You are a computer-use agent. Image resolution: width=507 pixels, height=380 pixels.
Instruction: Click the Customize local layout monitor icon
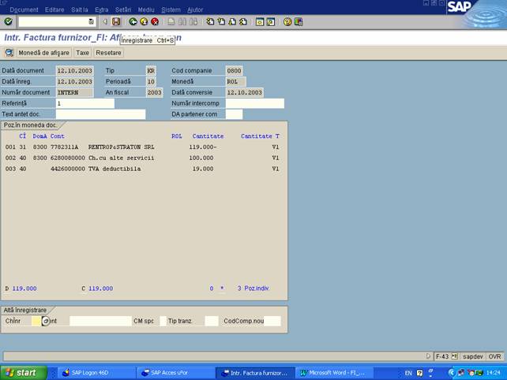click(299, 22)
